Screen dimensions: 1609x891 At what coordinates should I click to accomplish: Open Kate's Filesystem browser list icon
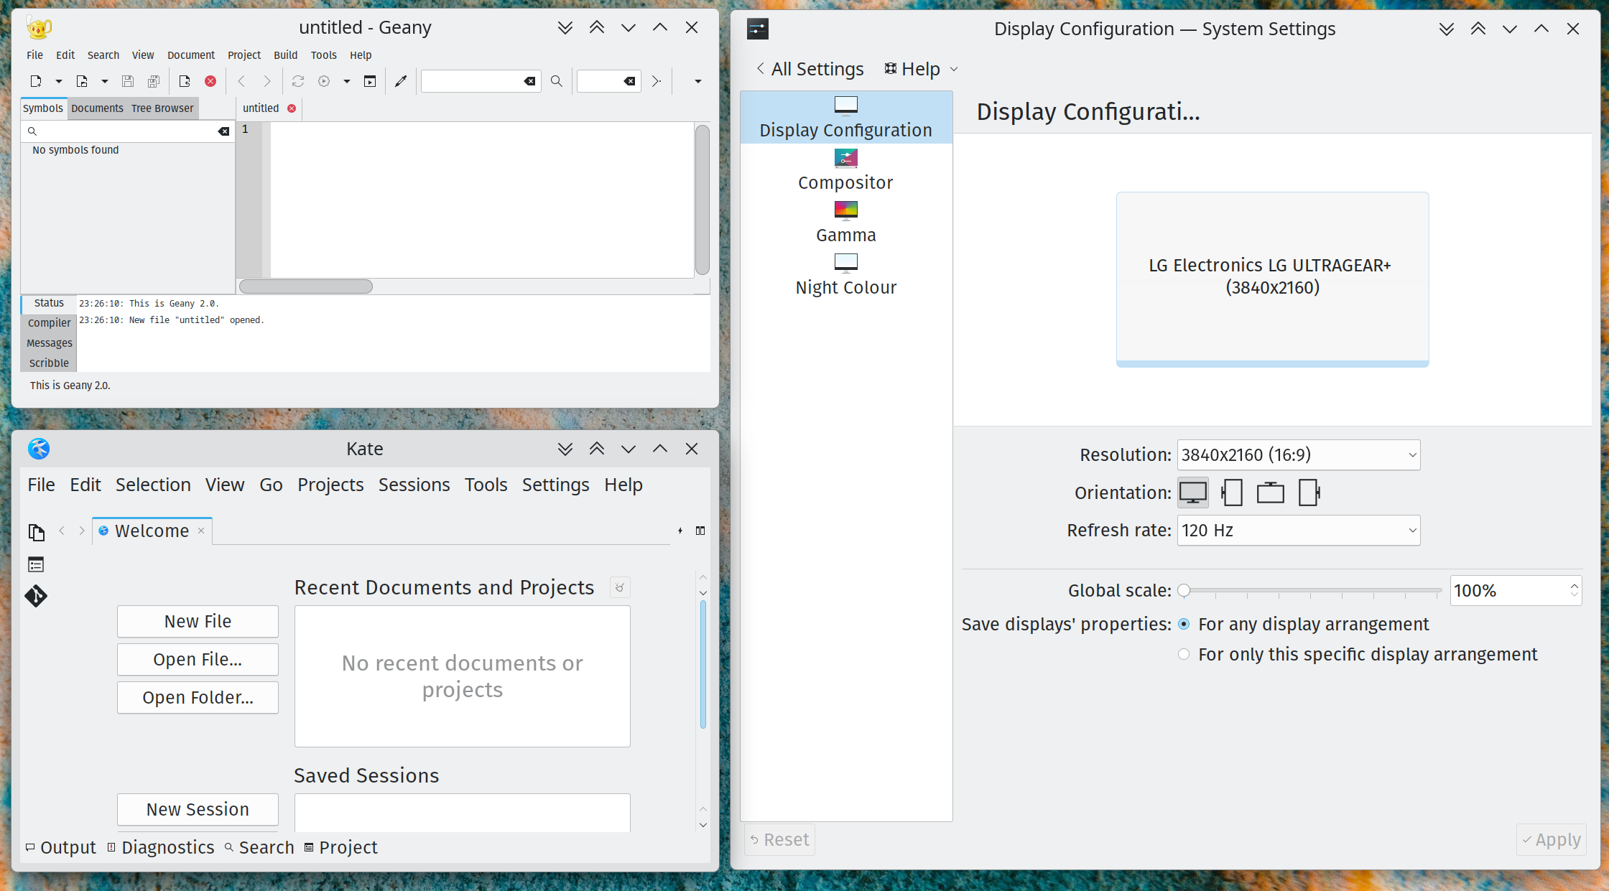(36, 565)
